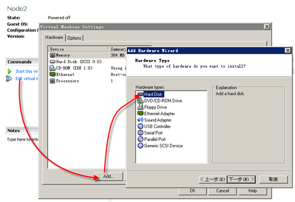The height and width of the screenshot is (202, 295).
Task: Click Memory device icon in settings list
Action: (x=52, y=55)
